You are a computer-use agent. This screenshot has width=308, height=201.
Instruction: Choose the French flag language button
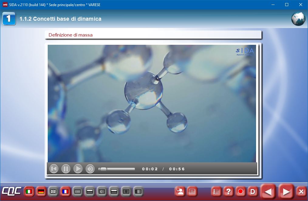65,192
